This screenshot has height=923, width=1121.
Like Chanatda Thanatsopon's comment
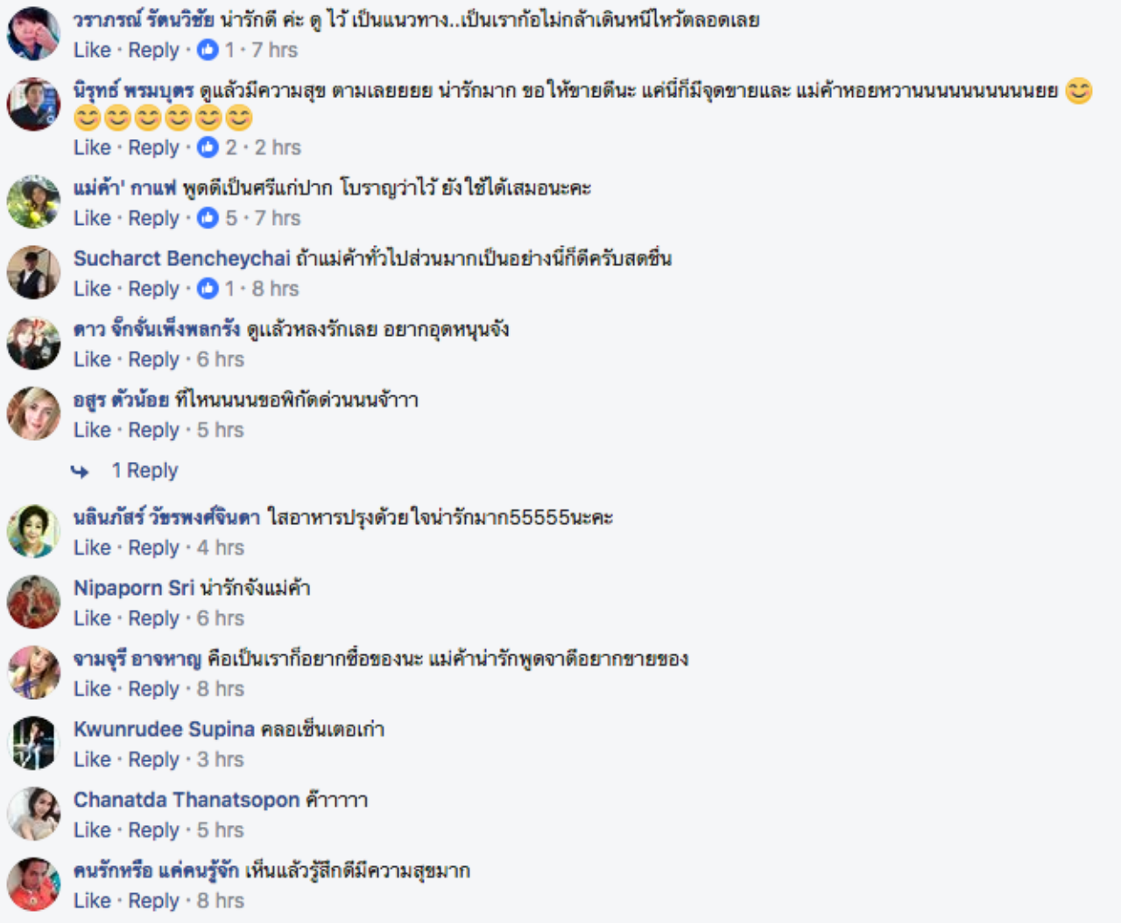pos(92,830)
